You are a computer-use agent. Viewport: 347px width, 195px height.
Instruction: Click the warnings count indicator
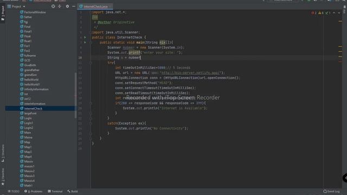click(x=321, y=13)
